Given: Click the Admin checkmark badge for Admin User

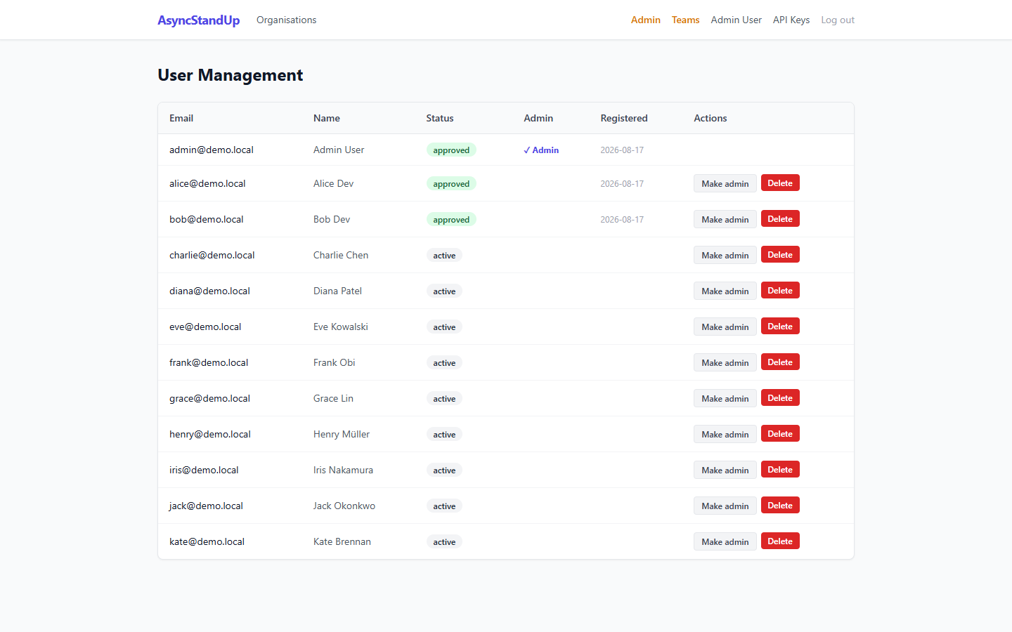Looking at the screenshot, I should pyautogui.click(x=541, y=150).
